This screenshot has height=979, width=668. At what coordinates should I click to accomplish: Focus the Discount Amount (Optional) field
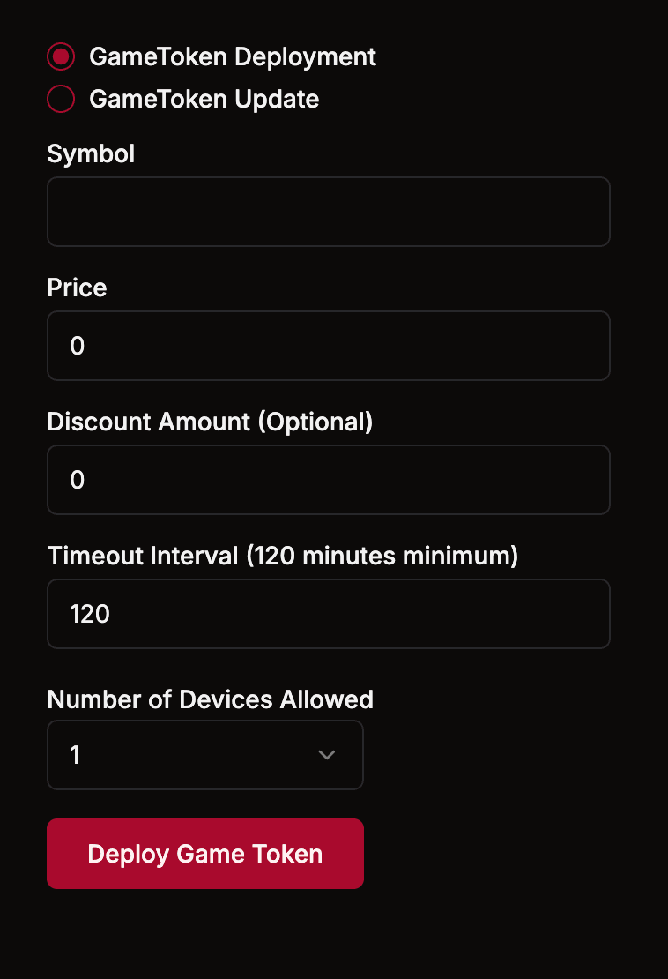click(x=328, y=480)
